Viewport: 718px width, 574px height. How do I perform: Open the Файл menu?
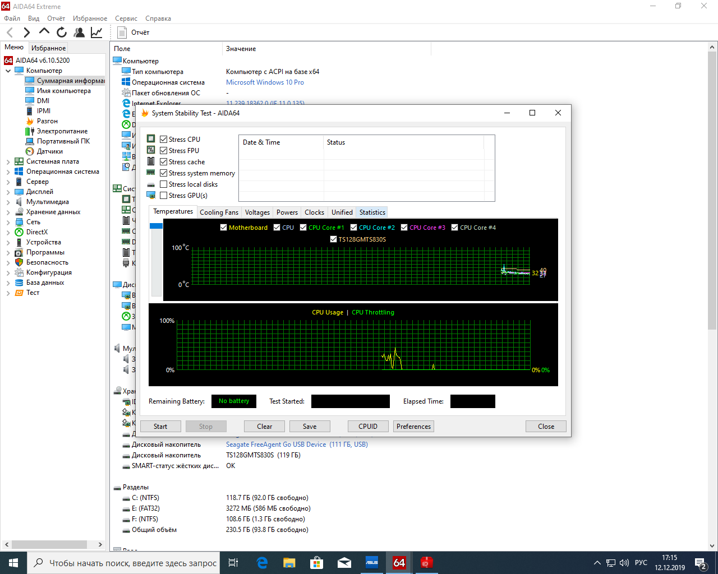(12, 18)
